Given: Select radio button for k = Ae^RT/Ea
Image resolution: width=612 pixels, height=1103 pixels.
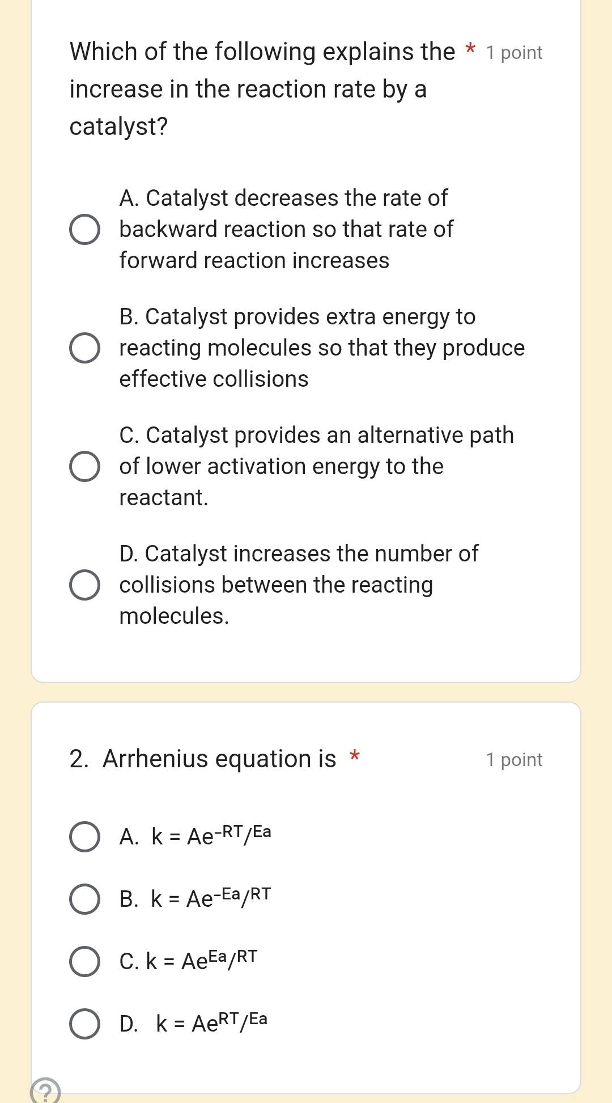Looking at the screenshot, I should [85, 1024].
